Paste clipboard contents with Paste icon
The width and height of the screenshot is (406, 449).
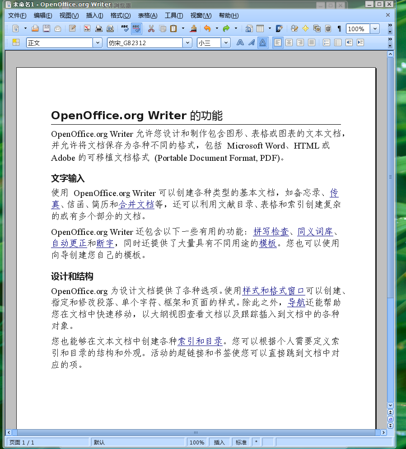click(173, 28)
